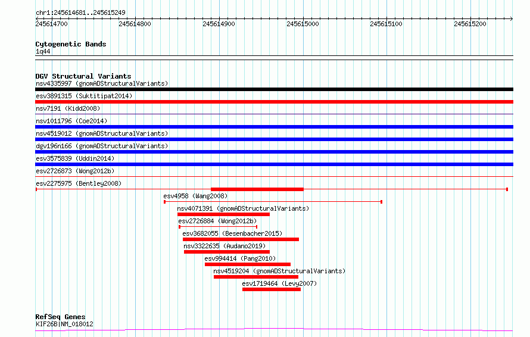Open the DGV Structural Variants track heading

83,76
